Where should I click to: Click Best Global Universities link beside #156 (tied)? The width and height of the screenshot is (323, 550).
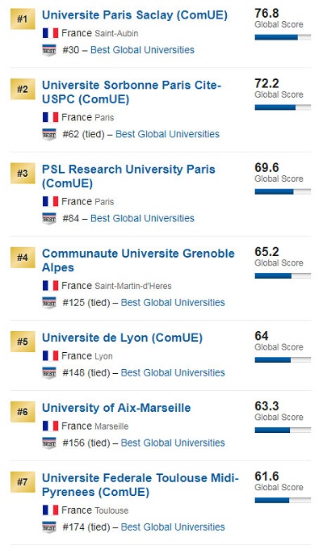173,443
